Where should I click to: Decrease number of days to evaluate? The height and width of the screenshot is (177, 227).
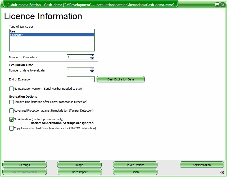tap(92, 72)
